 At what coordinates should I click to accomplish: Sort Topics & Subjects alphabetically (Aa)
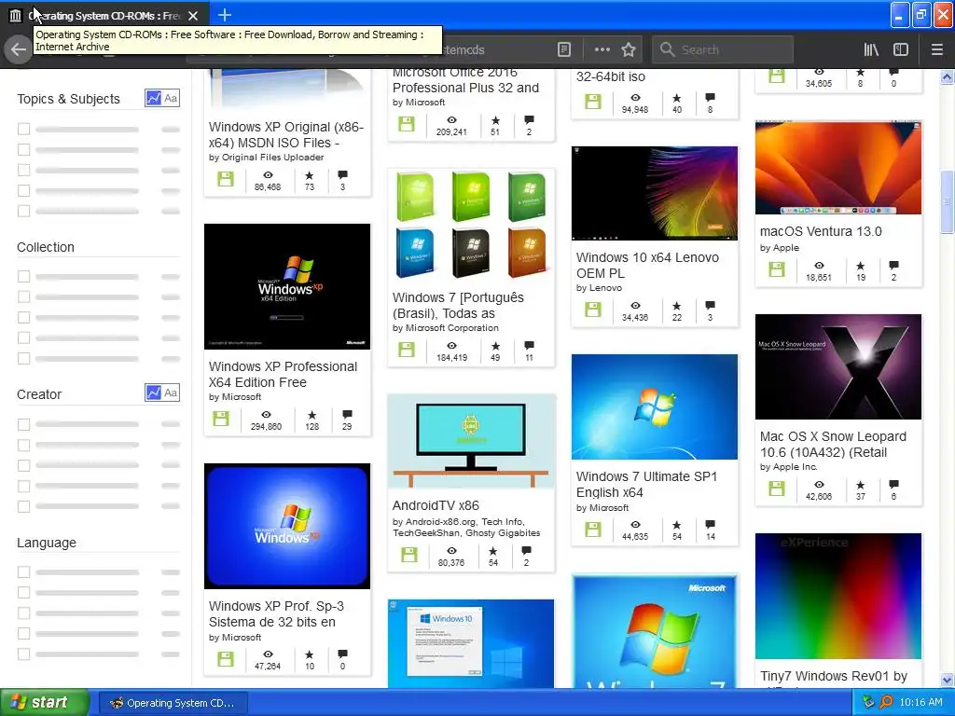coord(172,98)
